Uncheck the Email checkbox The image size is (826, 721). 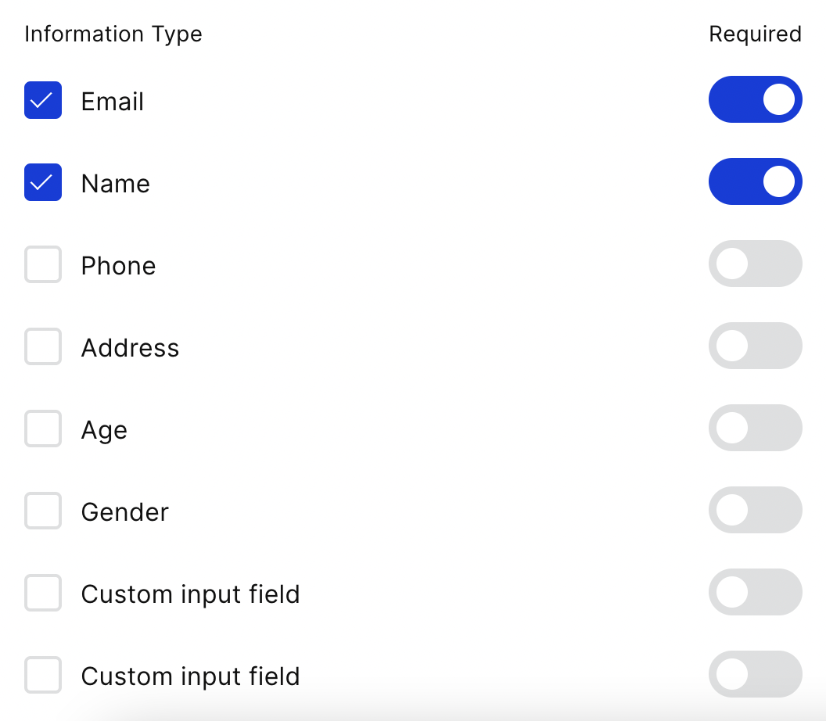[43, 100]
